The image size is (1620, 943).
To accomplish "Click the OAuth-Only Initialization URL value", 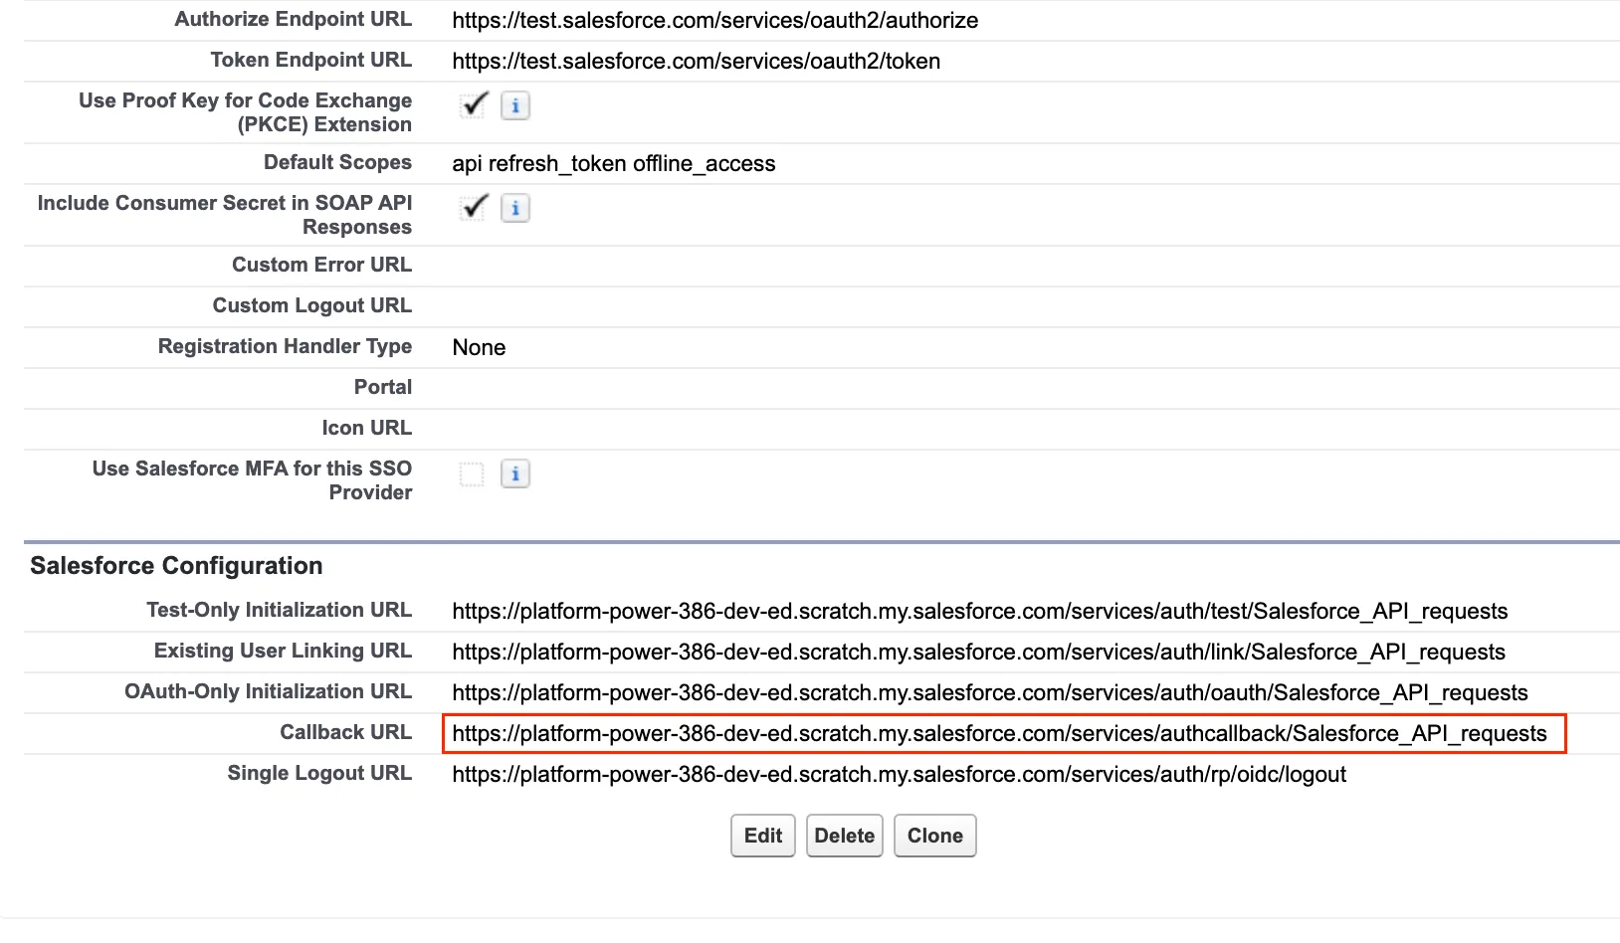I will click(x=989, y=693).
